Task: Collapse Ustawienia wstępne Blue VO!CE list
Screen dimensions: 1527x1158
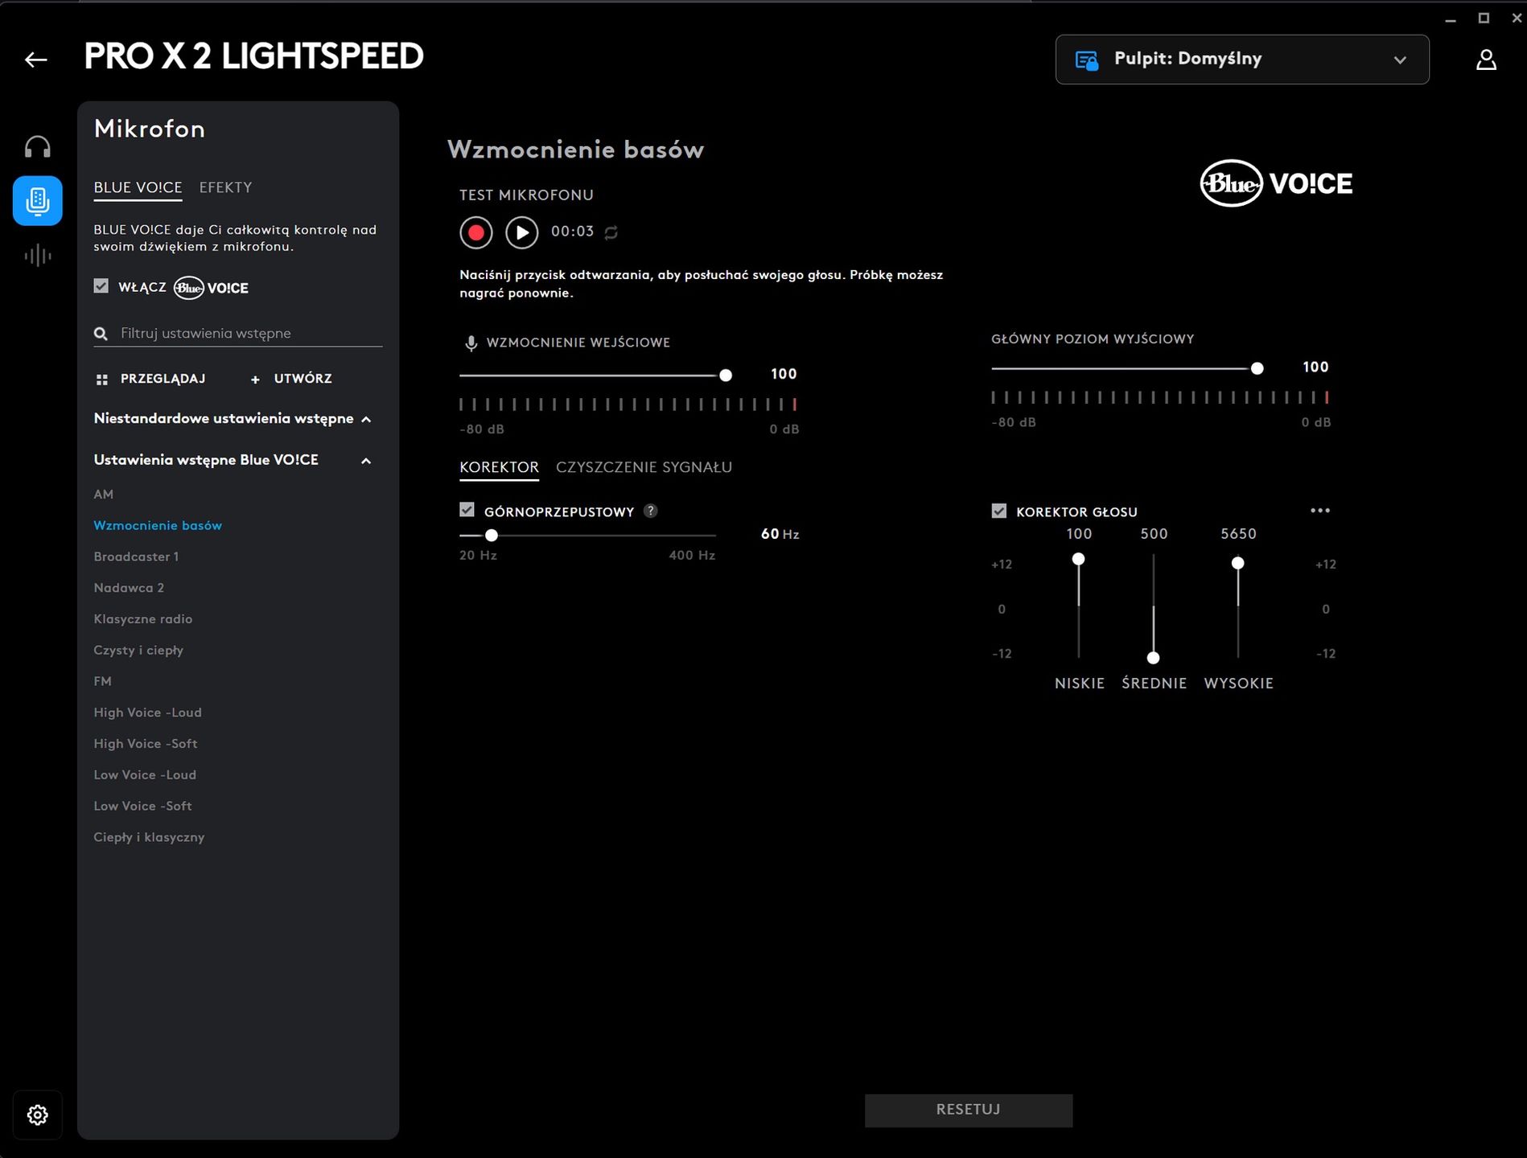Action: tap(366, 461)
